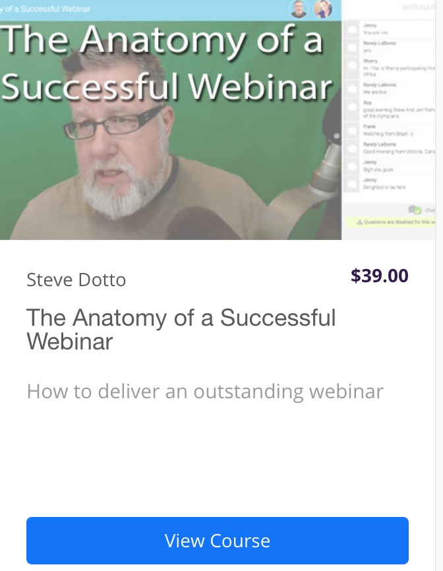Click the male presenter avatar in the header
The height and width of the screenshot is (571, 443).
299,9
